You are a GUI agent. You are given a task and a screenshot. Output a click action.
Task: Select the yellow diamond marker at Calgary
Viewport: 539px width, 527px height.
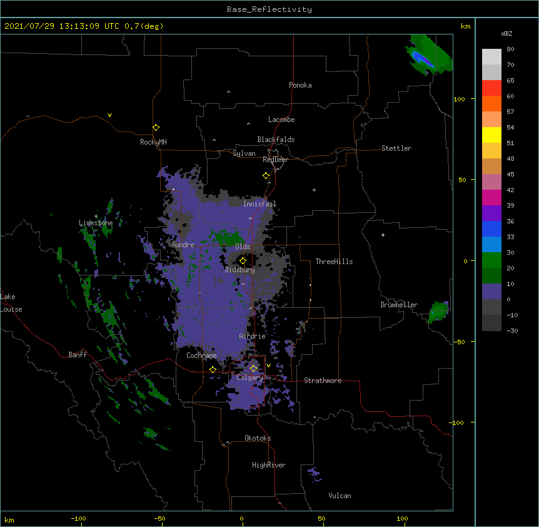[253, 369]
